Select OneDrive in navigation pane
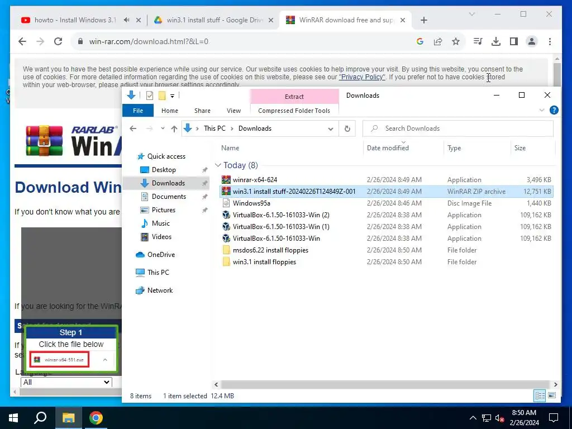Image resolution: width=572 pixels, height=429 pixels. (161, 255)
